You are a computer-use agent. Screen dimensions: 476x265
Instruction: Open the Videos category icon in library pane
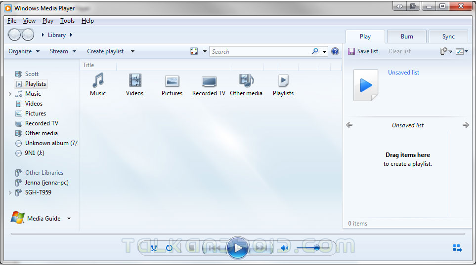(135, 80)
